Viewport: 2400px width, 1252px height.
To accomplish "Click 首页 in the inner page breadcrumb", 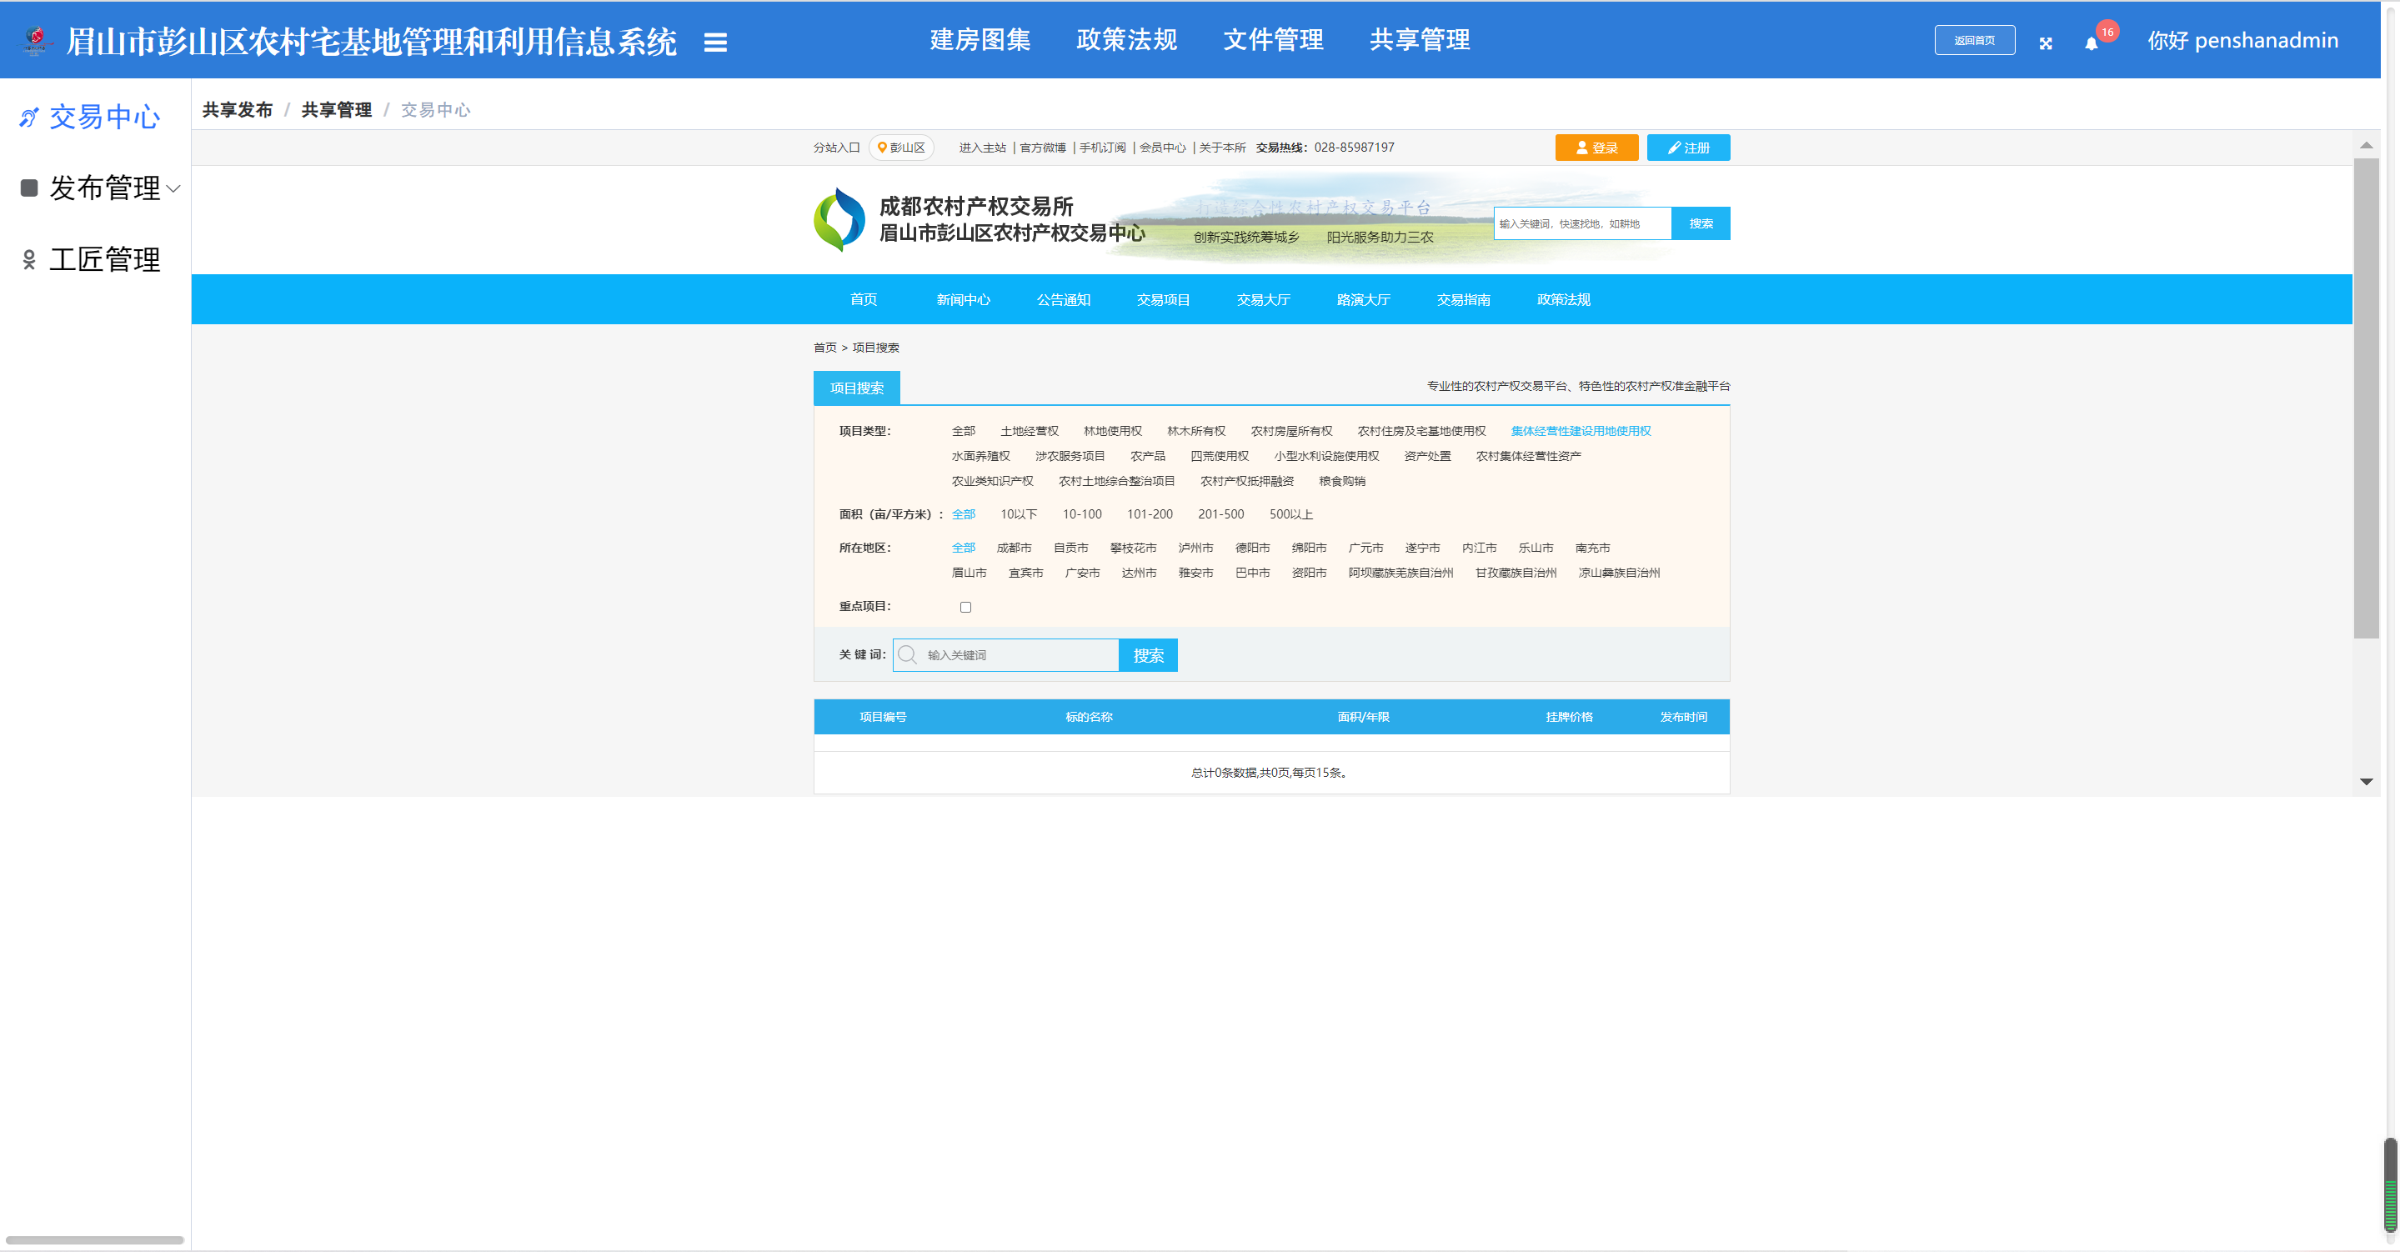I will pos(824,348).
